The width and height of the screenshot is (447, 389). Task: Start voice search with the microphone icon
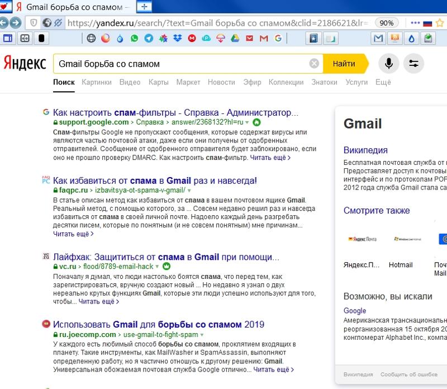click(x=388, y=63)
